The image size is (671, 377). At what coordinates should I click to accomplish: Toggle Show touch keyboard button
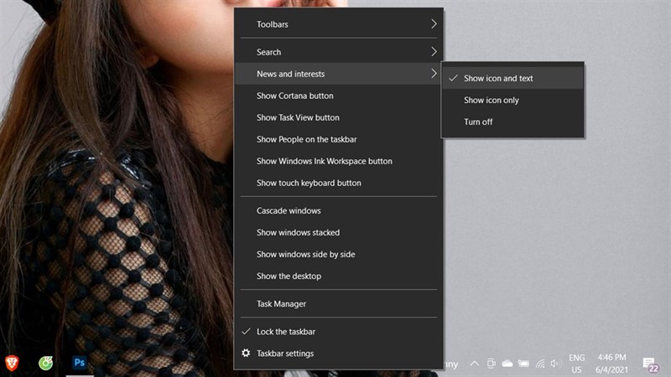(339, 183)
